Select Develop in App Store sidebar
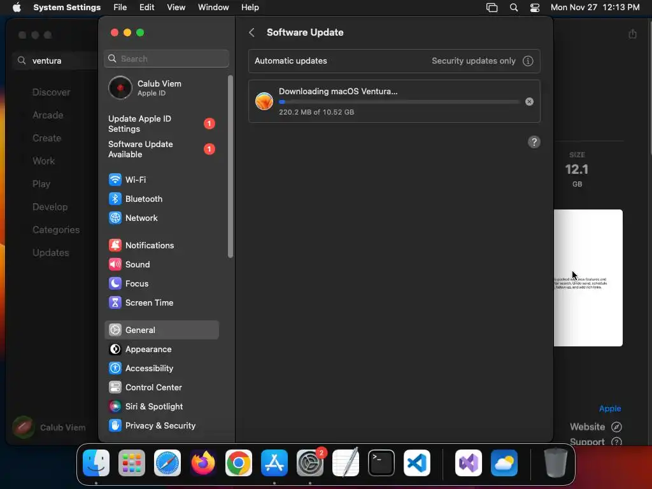652x489 pixels. coord(50,207)
